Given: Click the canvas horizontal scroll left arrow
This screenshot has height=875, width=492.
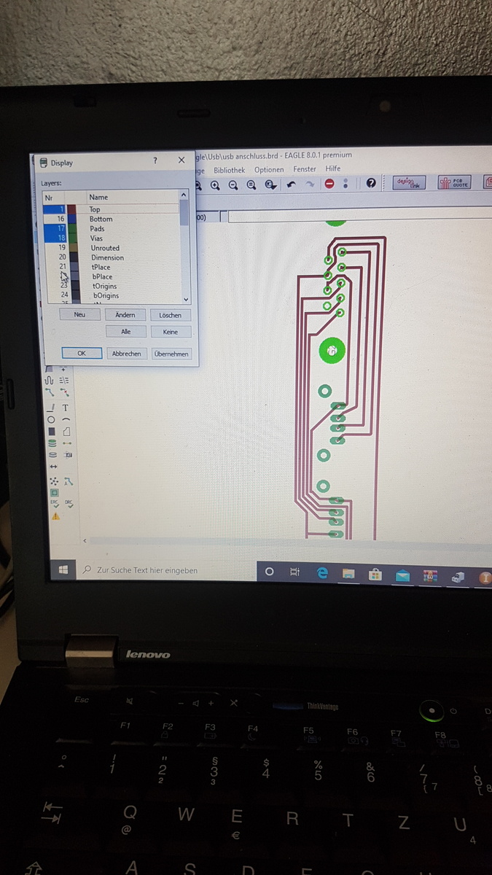Looking at the screenshot, I should (x=85, y=540).
